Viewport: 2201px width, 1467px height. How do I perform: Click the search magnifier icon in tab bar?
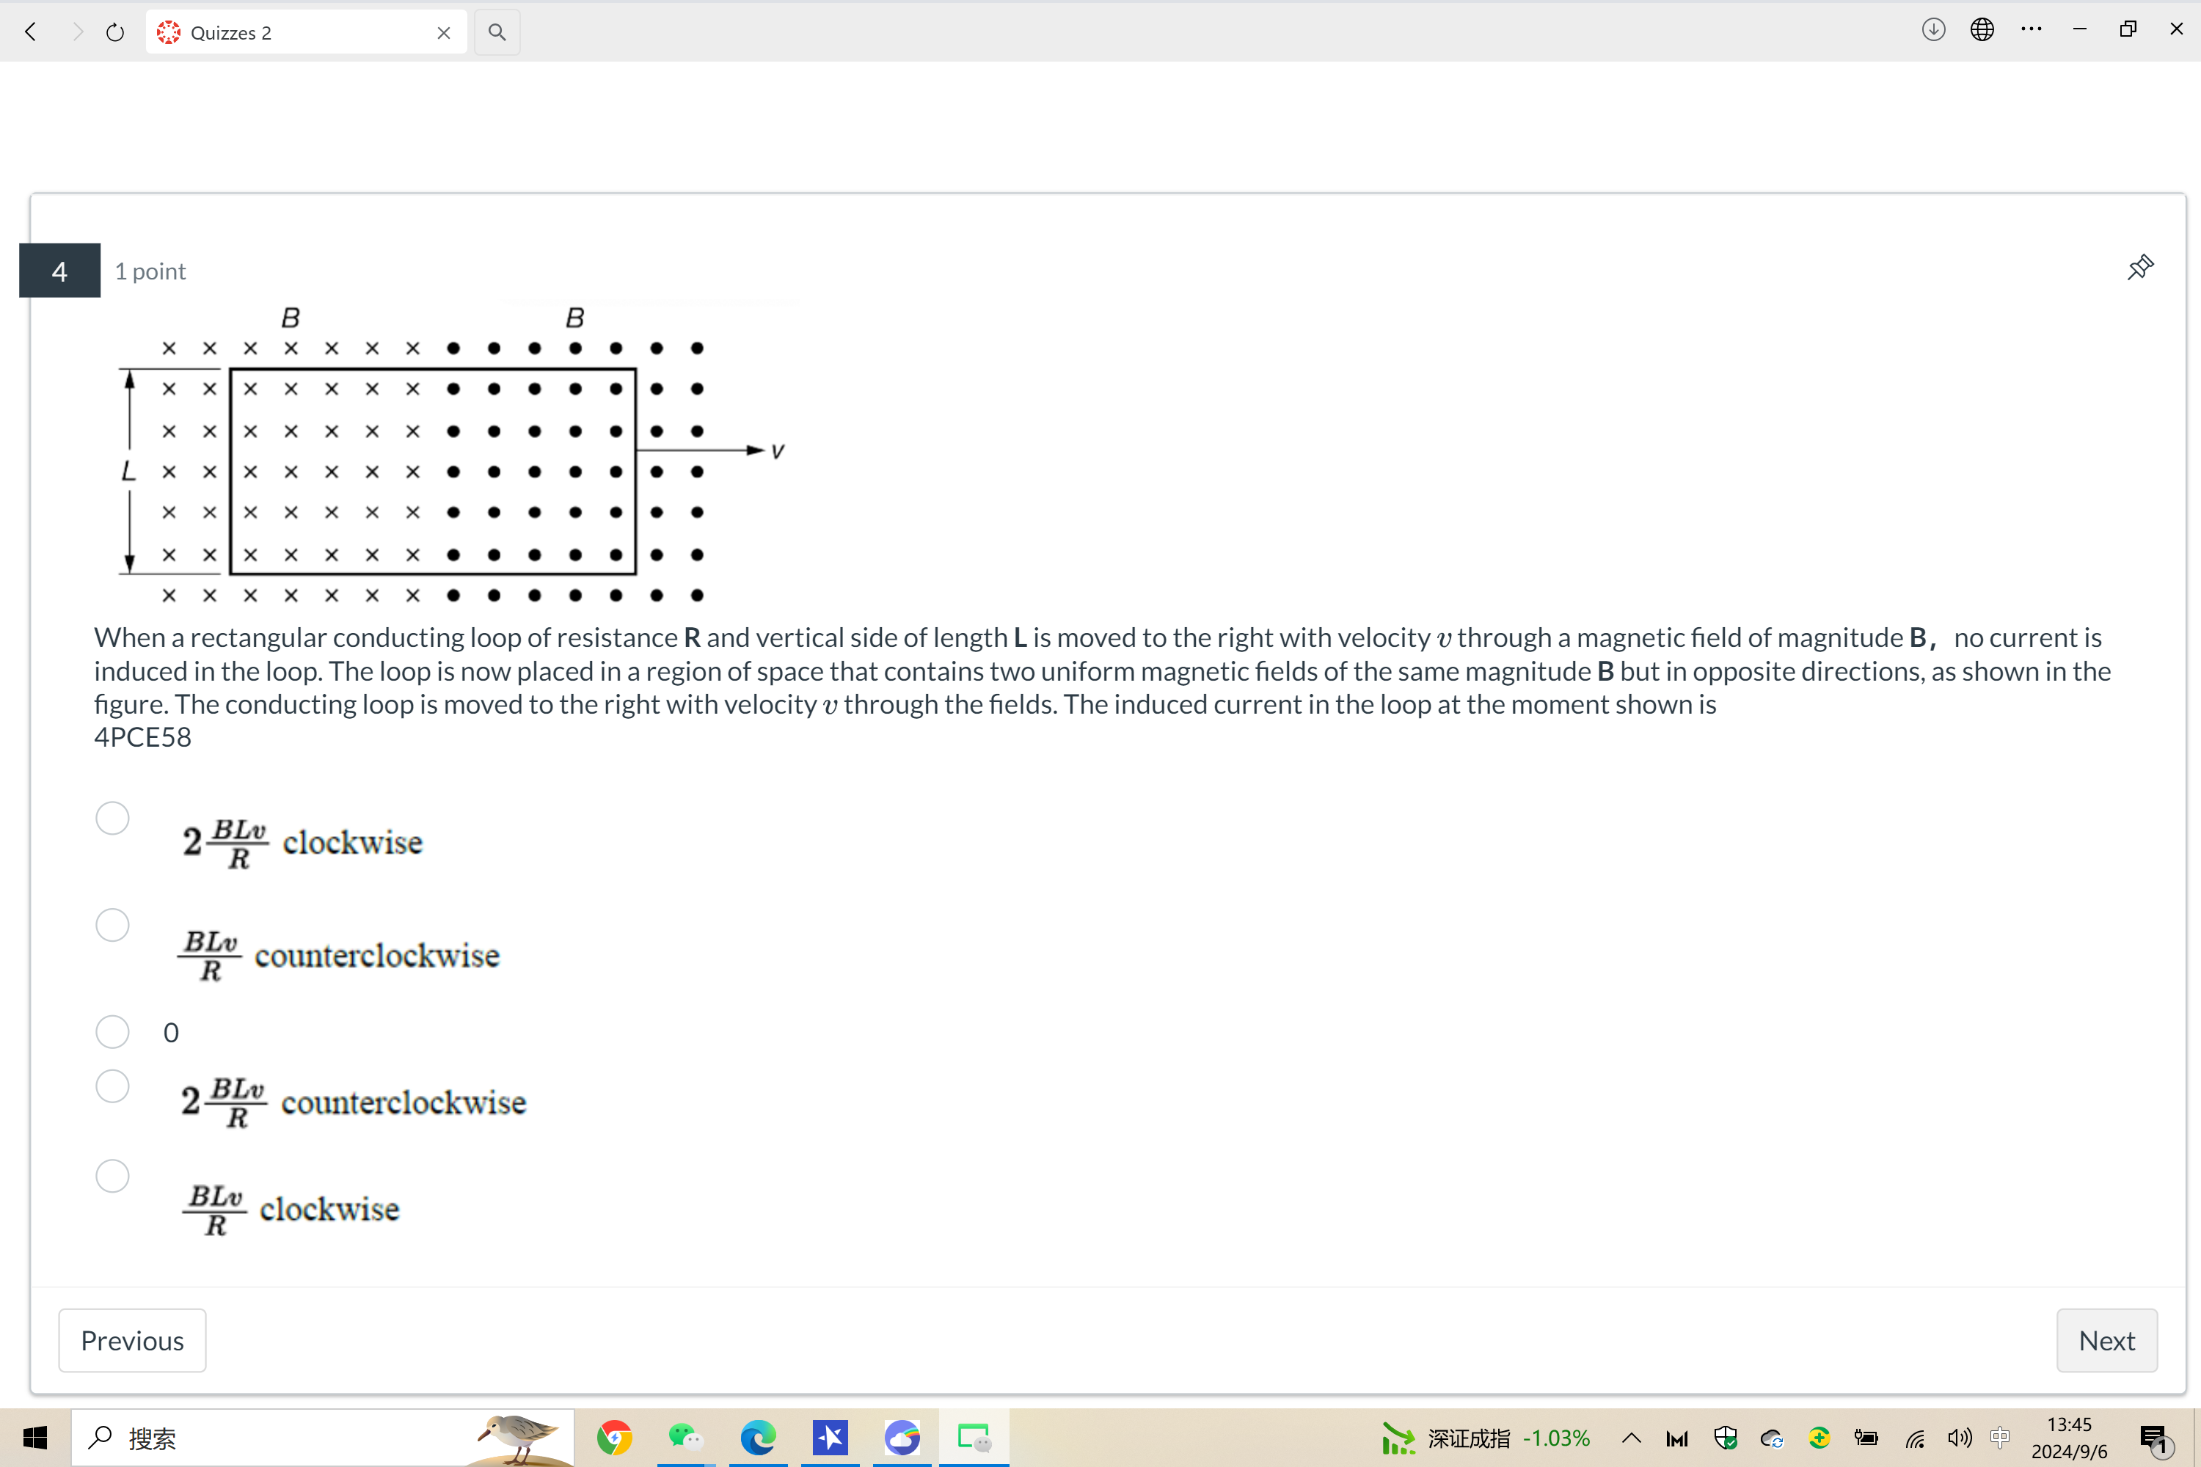(x=498, y=31)
